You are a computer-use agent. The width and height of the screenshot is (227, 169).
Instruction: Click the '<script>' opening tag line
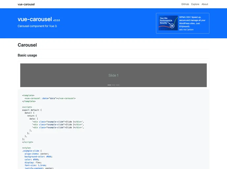(27, 107)
